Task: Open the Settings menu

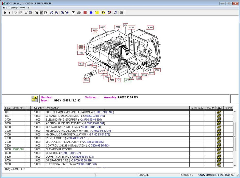Action: (x=13, y=8)
